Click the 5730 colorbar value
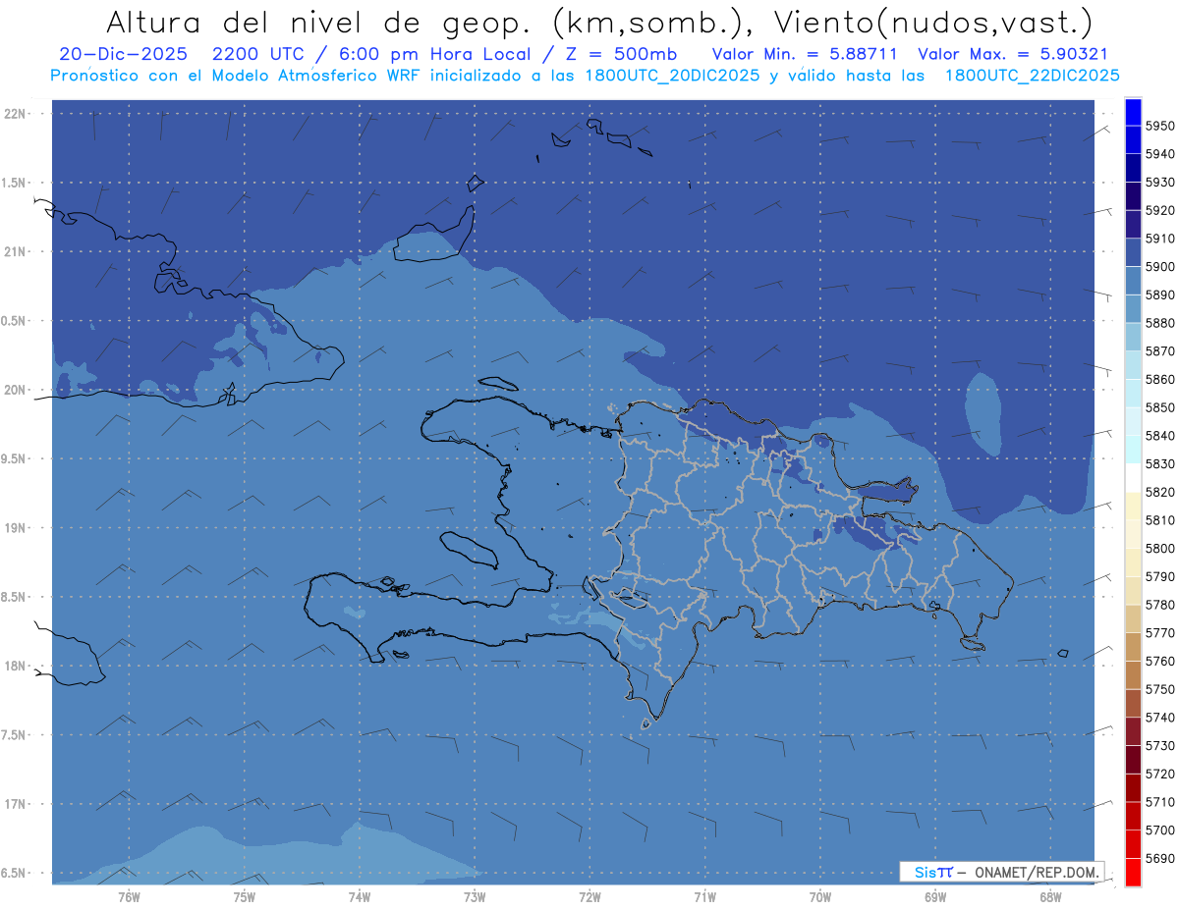This screenshot has width=1179, height=910. (x=1159, y=746)
